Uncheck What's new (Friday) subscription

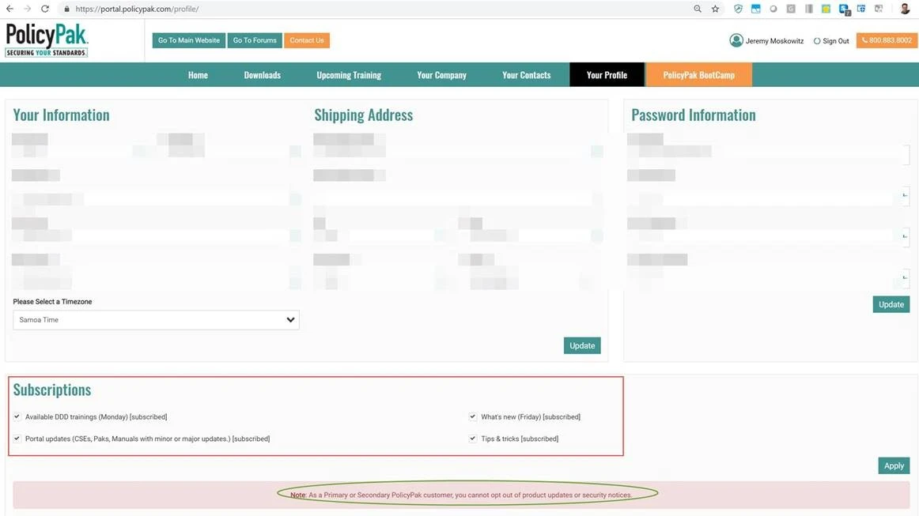pos(473,416)
